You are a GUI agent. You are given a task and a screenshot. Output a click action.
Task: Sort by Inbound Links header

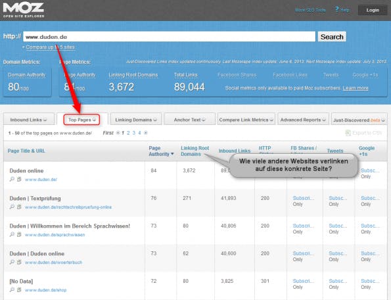click(235, 151)
